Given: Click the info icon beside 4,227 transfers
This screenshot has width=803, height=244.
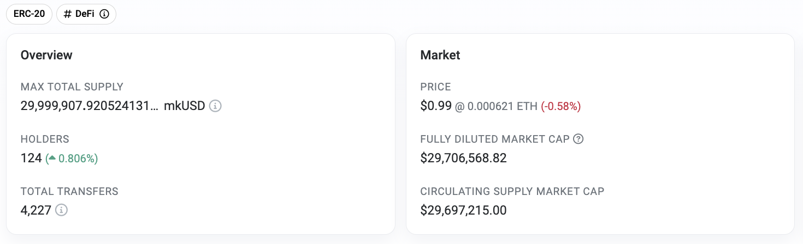Looking at the screenshot, I should (x=62, y=210).
